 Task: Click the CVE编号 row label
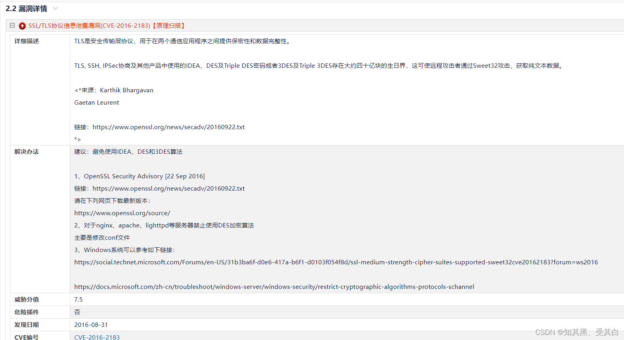pos(27,337)
